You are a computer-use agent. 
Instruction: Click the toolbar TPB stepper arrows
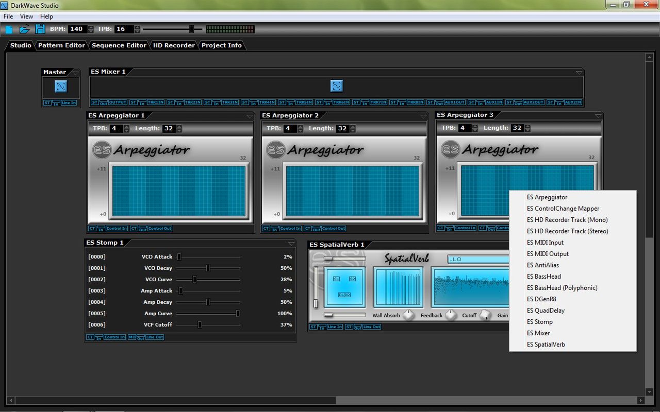[137, 29]
